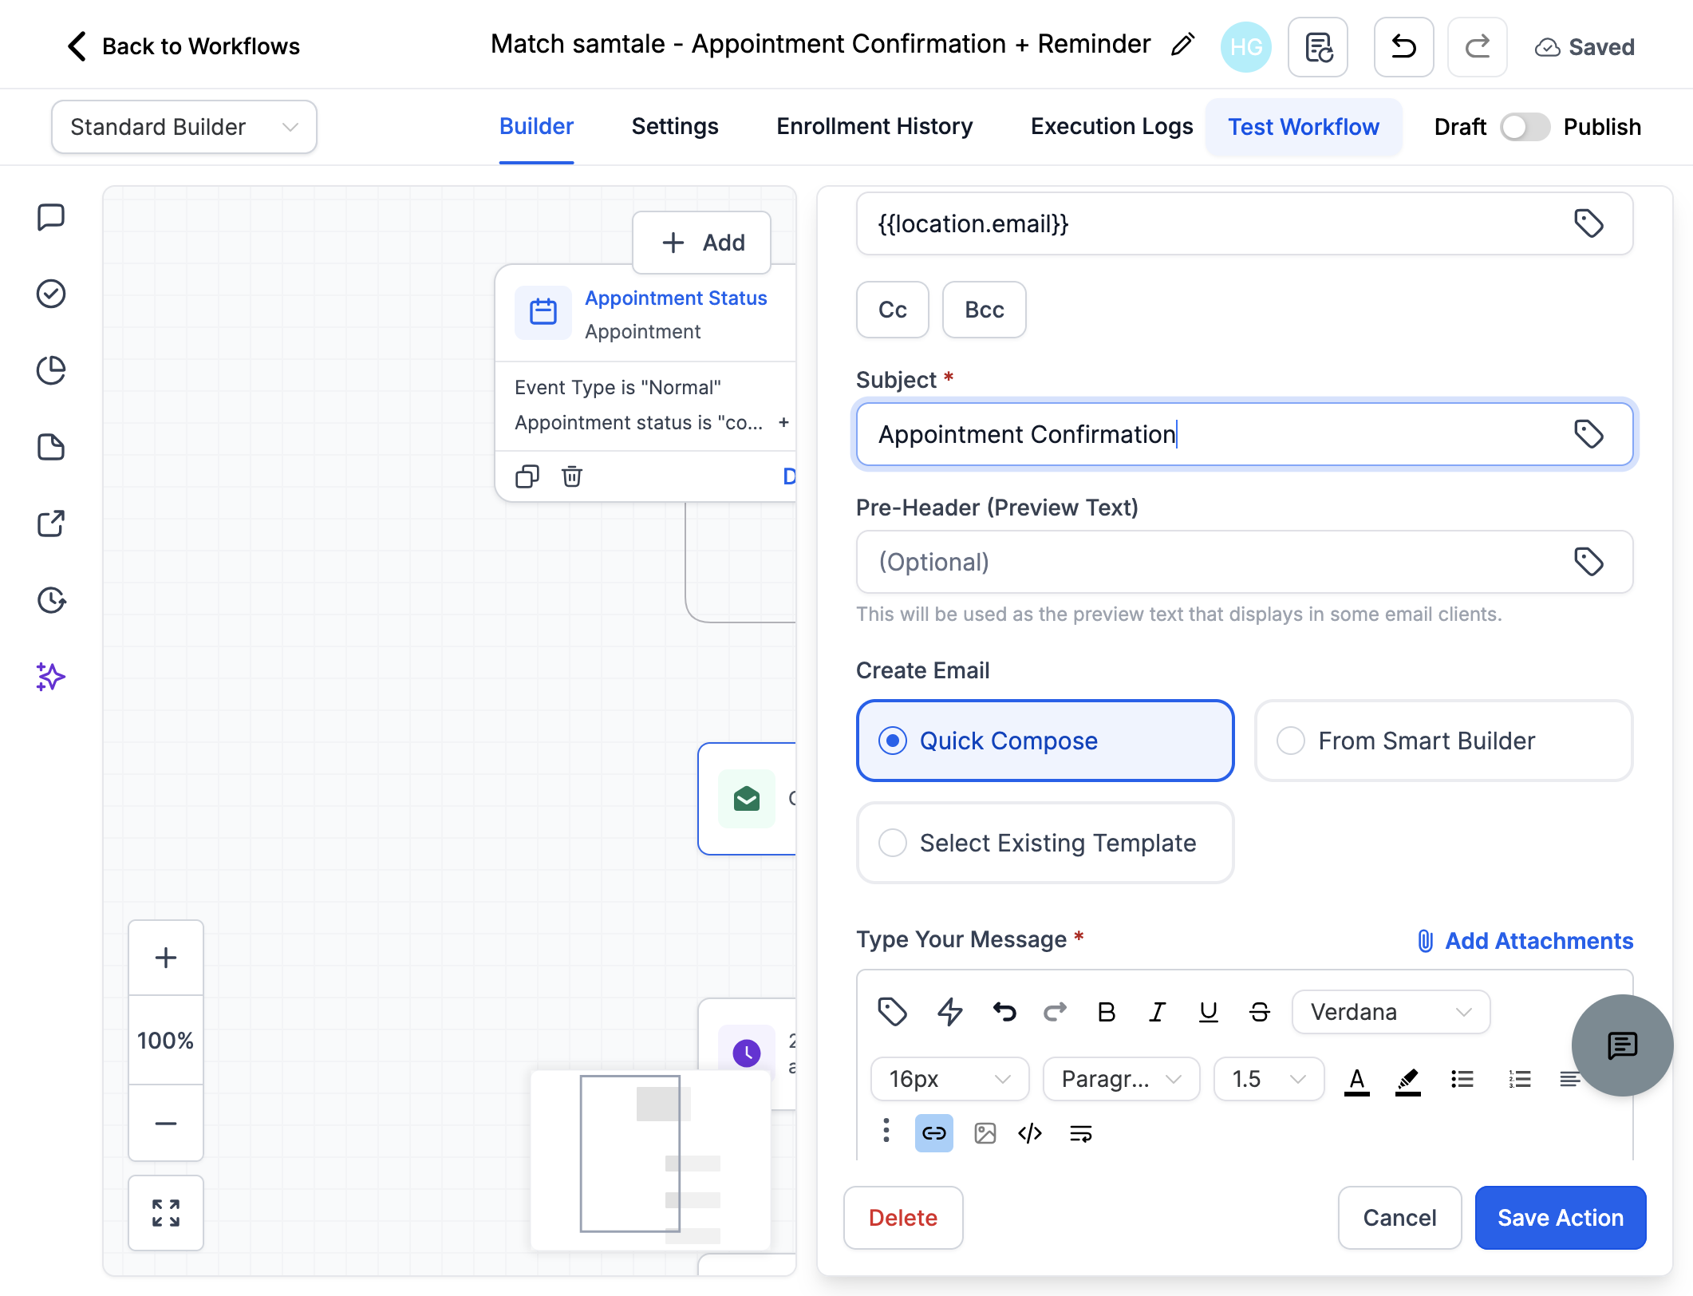1693x1296 pixels.
Task: Toggle italic formatting in message editor
Action: coord(1157,1012)
